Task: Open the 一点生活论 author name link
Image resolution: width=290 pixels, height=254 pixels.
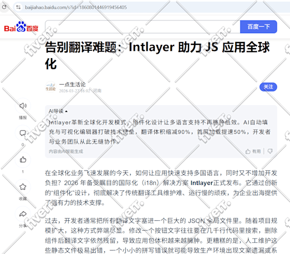Action: (72, 85)
